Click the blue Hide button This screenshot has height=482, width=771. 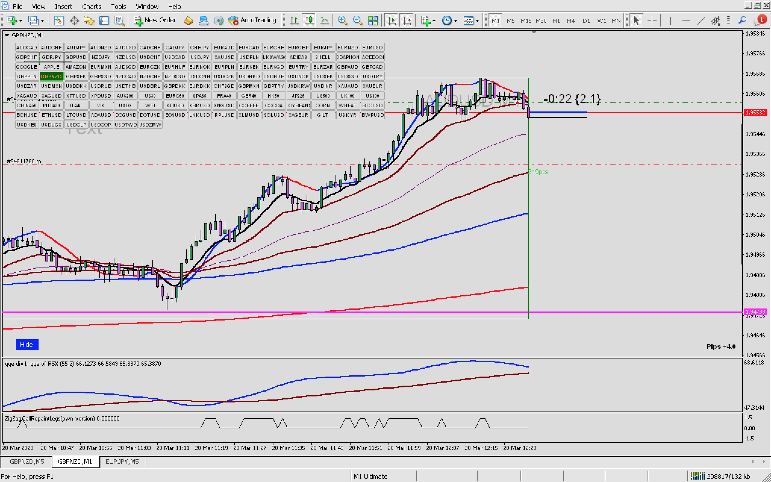click(x=27, y=345)
